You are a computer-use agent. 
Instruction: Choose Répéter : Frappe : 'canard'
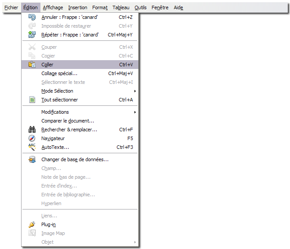pos(80,35)
